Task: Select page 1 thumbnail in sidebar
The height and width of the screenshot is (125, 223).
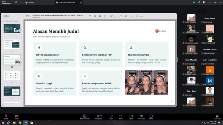Action: pos(12,28)
